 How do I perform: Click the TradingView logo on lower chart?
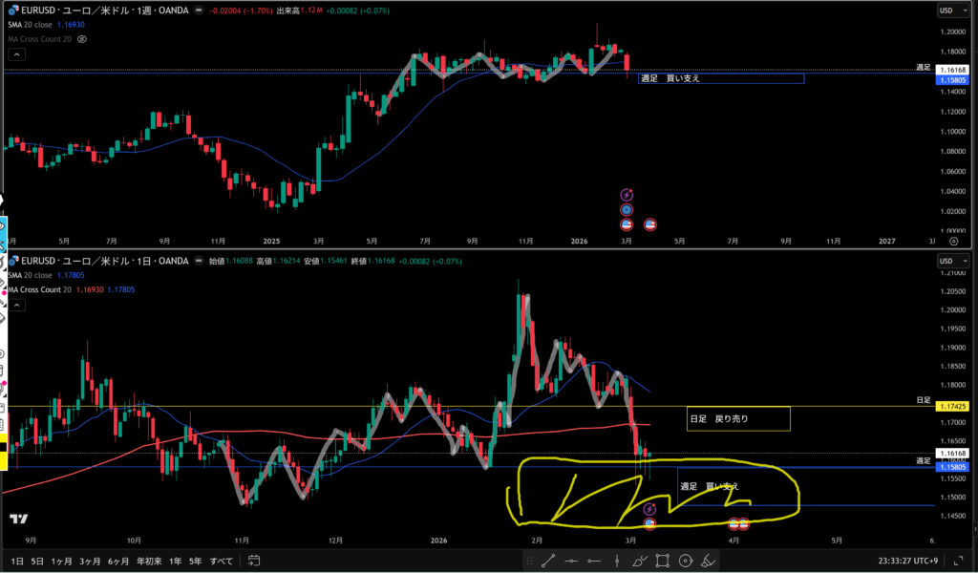[x=18, y=519]
